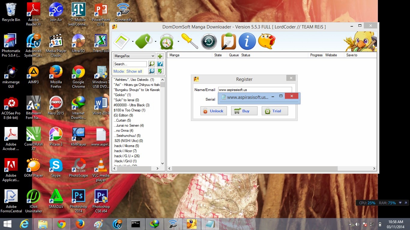Click KMPlayer desktop icon
410x230 pixels.
78,137
